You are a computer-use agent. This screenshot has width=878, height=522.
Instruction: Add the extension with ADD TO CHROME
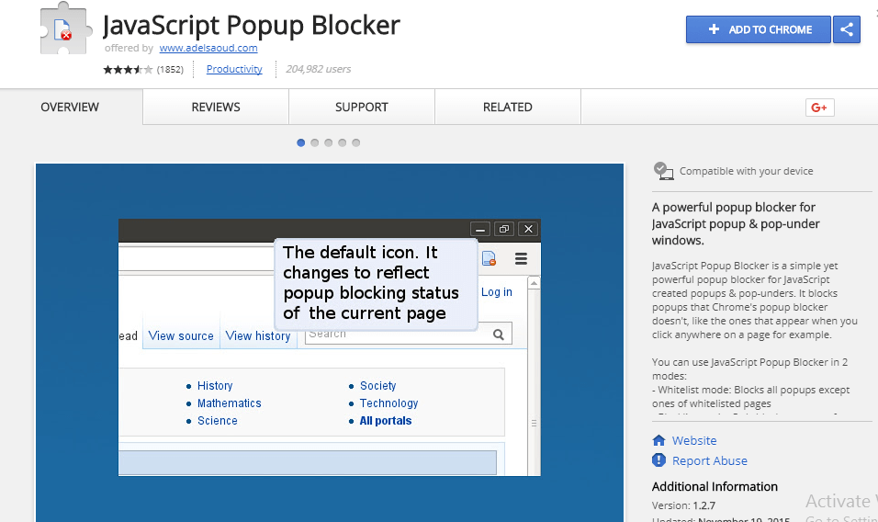[x=759, y=29]
